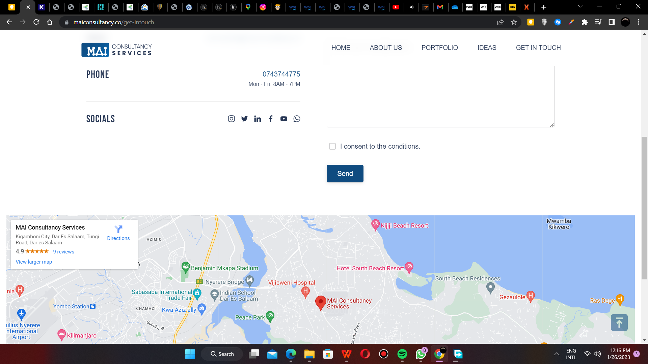Click the map Directions icon
The image size is (648, 364).
point(118,230)
